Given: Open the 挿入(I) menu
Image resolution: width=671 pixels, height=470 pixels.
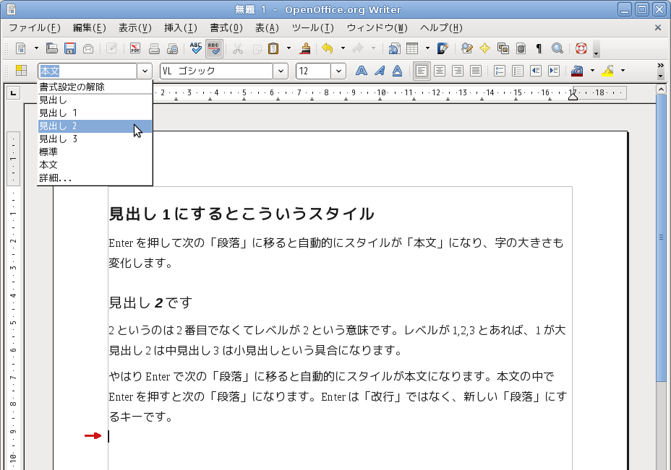Looking at the screenshot, I should (180, 28).
